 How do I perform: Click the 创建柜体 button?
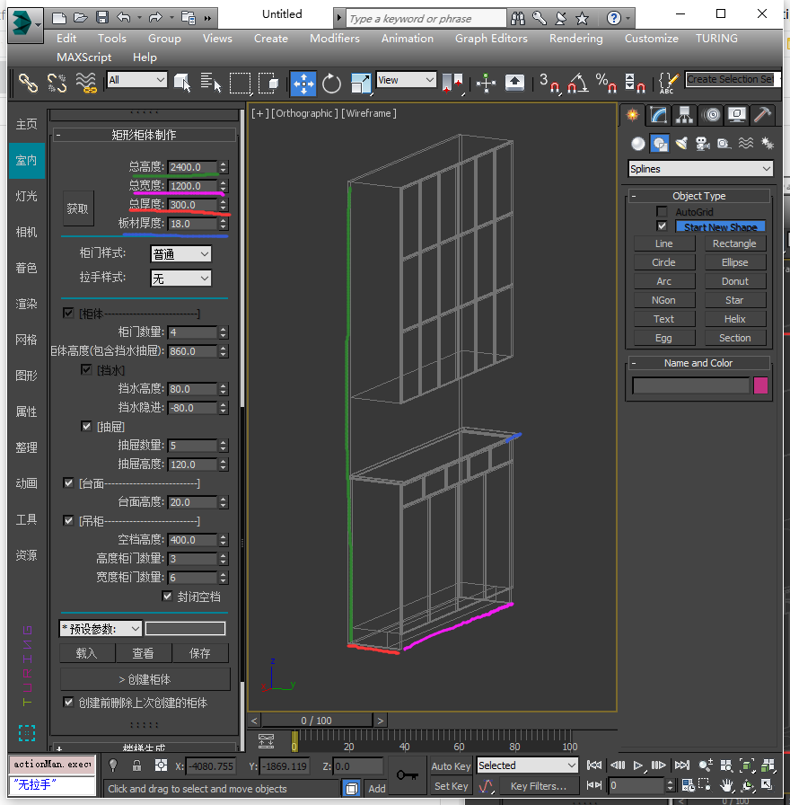point(145,679)
